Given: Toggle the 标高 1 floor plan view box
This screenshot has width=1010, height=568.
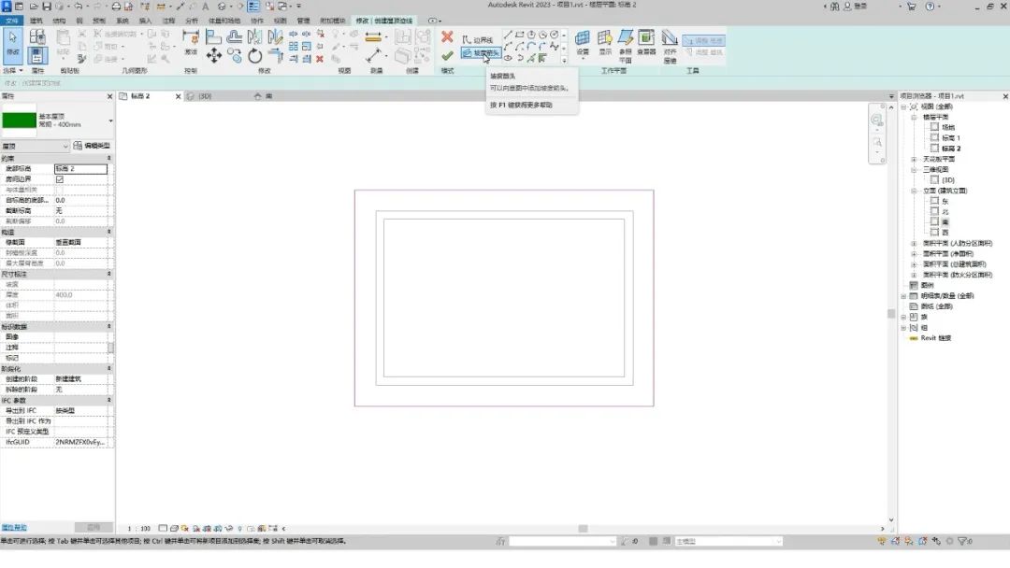Looking at the screenshot, I should click(934, 137).
